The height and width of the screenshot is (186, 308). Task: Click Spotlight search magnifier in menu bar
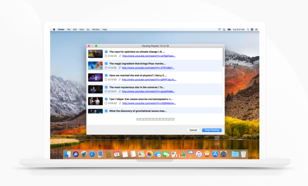pyautogui.click(x=248, y=29)
